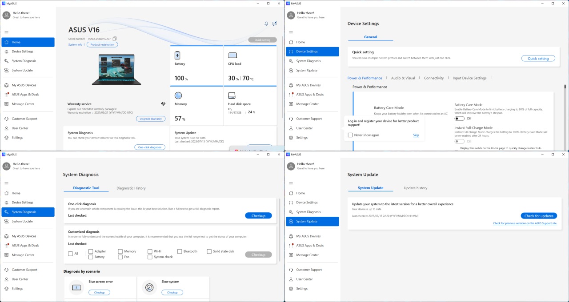Click the CPU load laptop icon
The image size is (569, 302).
pyautogui.click(x=232, y=56)
